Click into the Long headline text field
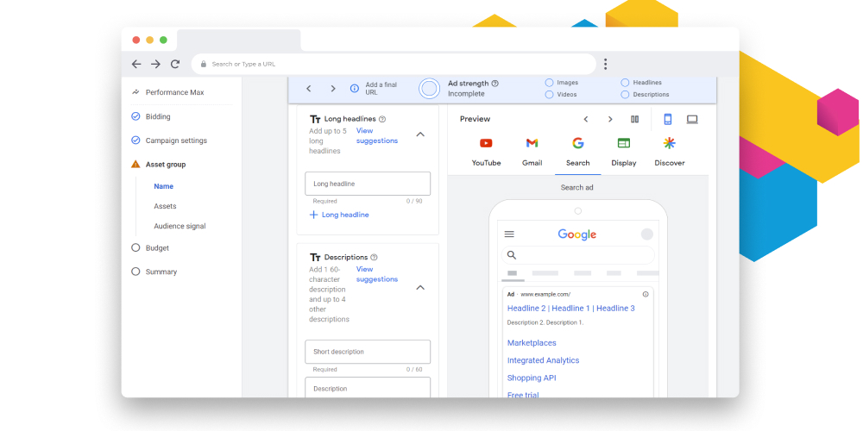Image resolution: width=863 pixels, height=431 pixels. tap(368, 184)
